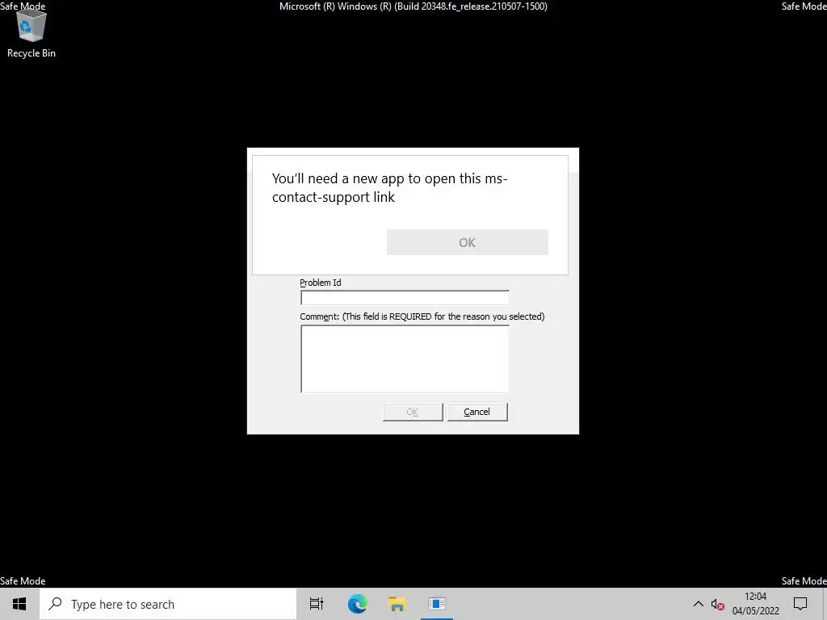Click inside the Comment text area
Viewport: 827px width, 620px height.
[405, 358]
